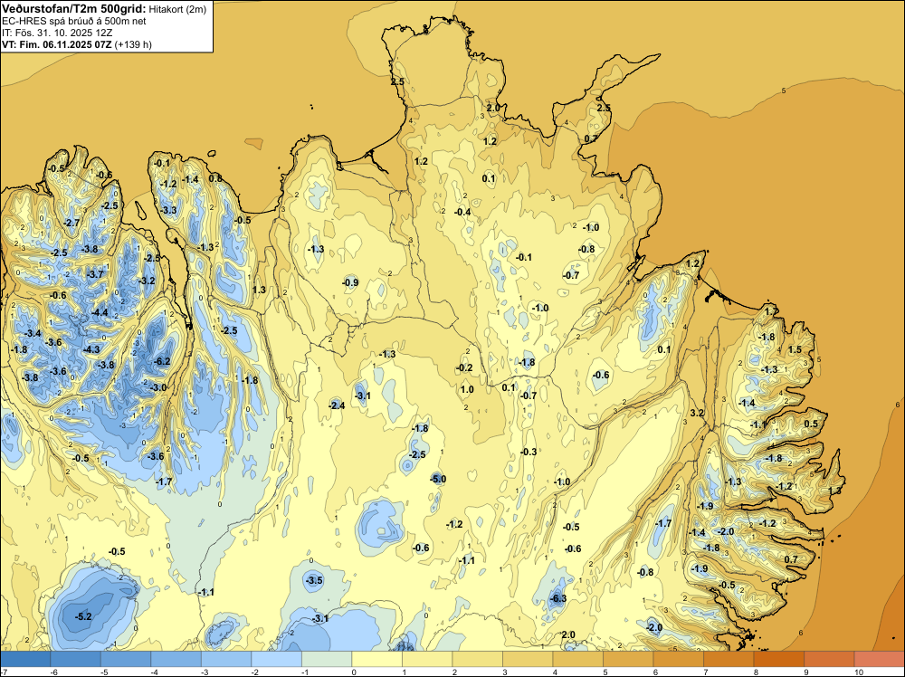This screenshot has height=677, width=905.
Task: Select the legend color swatch between 1 and 2
Action: point(427,659)
